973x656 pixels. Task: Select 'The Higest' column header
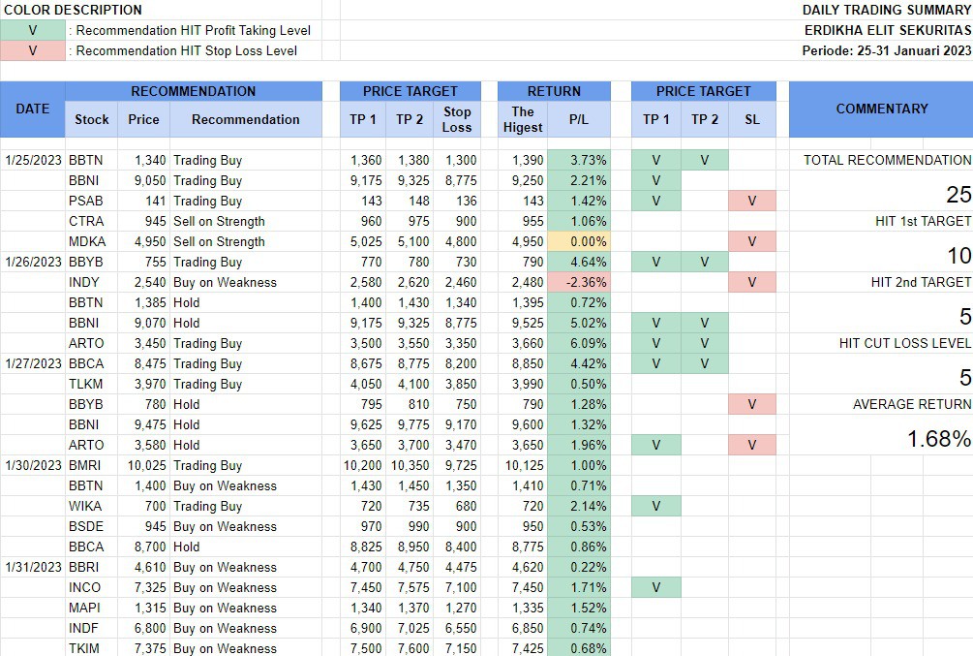point(522,119)
